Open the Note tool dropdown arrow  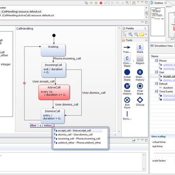146,35
